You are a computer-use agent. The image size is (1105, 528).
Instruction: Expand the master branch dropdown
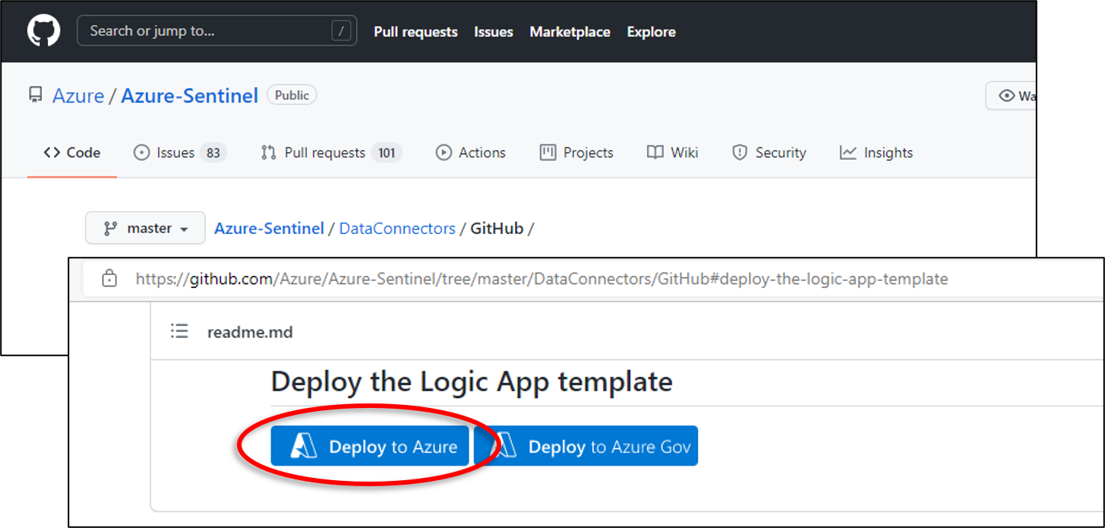[x=144, y=227]
